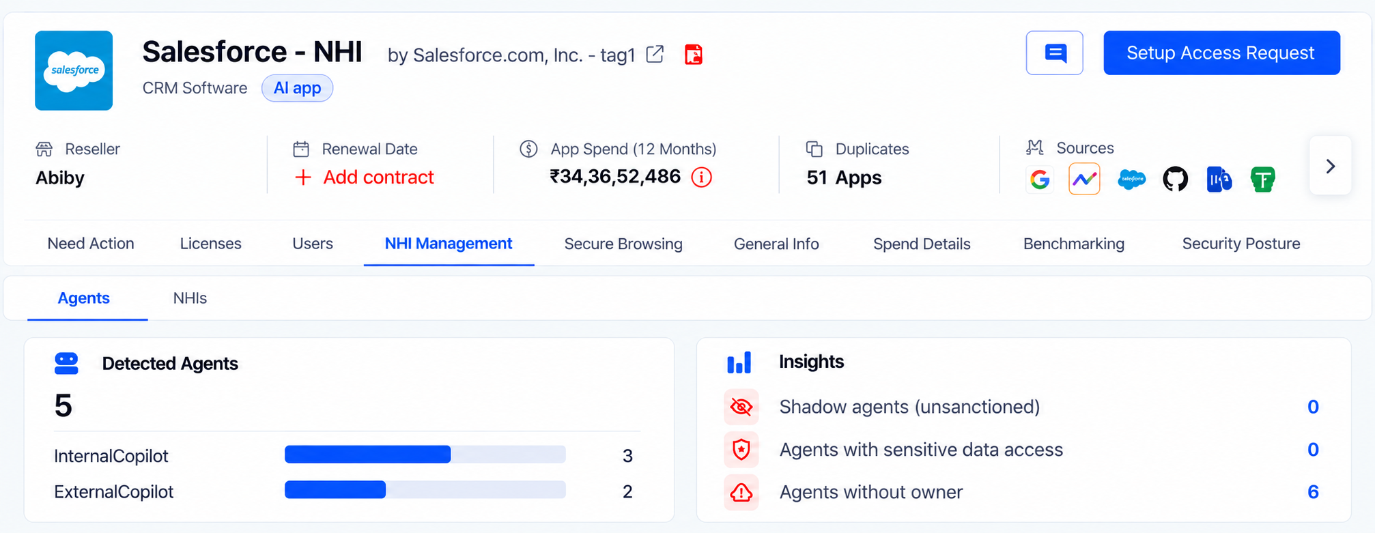The image size is (1375, 533).
Task: Select the Agents sub-tab
Action: point(84,298)
